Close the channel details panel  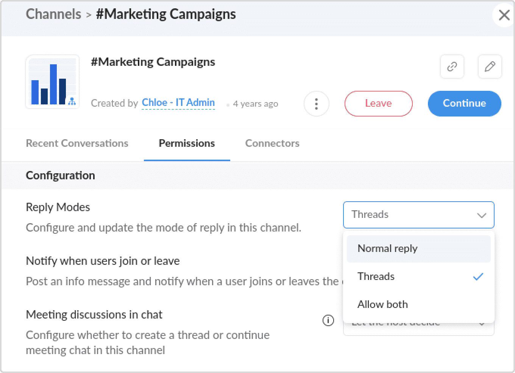pyautogui.click(x=504, y=15)
